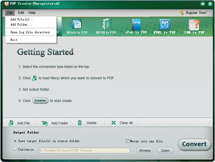Click the Delete trash can icon

80,123
